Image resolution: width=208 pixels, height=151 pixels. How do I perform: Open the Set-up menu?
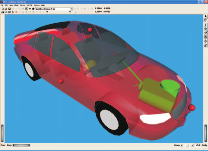[x=22, y=5]
